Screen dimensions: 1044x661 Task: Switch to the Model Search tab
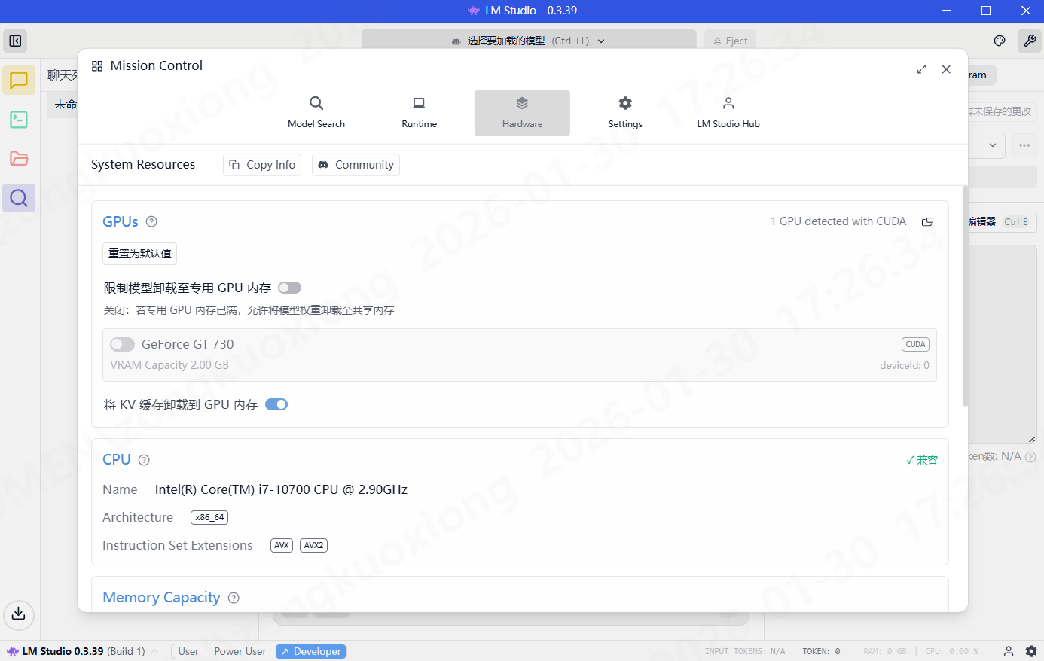(x=316, y=113)
